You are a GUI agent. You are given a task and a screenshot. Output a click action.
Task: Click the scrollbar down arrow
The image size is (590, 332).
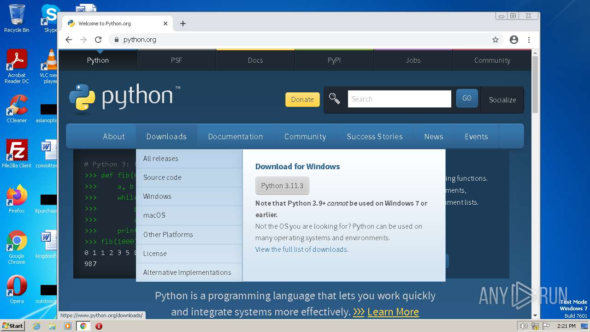[535, 316]
